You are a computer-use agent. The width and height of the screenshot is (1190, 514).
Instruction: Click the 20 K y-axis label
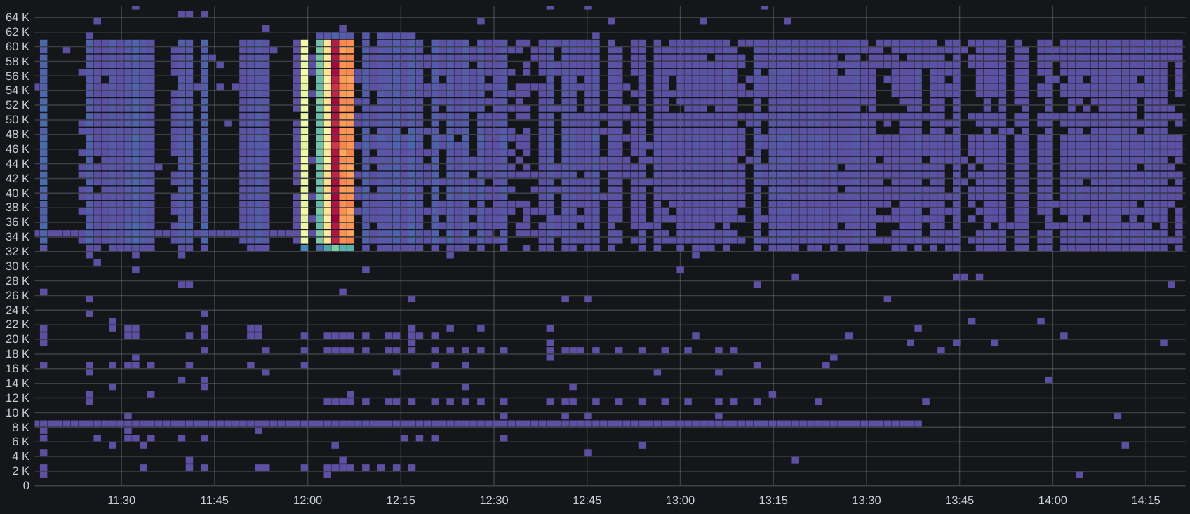click(18, 339)
